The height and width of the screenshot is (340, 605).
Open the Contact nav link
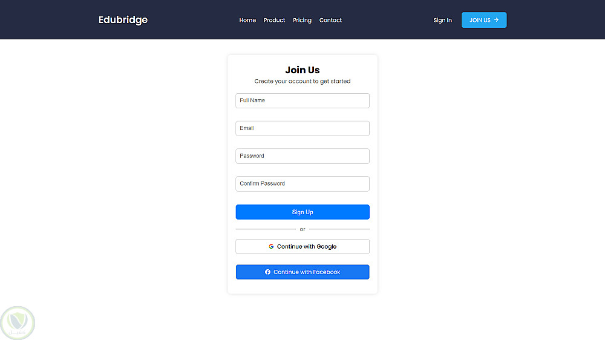pos(330,20)
